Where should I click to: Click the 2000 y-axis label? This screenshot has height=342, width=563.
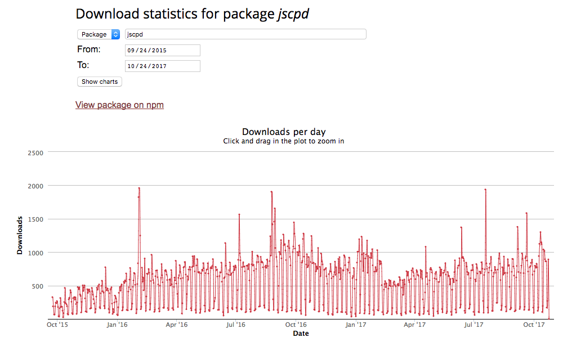click(35, 186)
